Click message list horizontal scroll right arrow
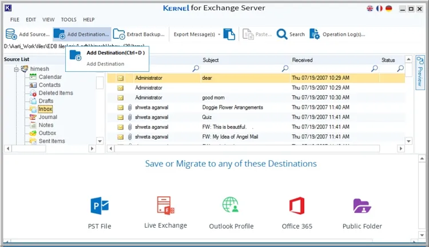 click(x=401, y=148)
